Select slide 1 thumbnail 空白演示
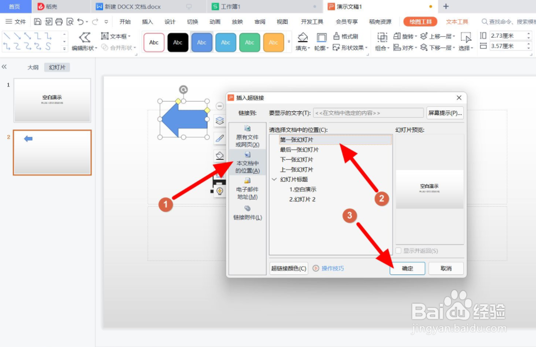 tap(53, 100)
